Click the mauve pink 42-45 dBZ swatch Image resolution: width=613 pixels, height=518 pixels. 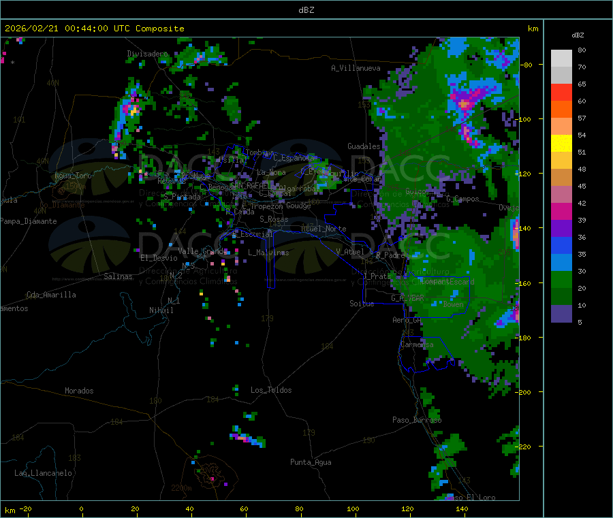tap(561, 195)
